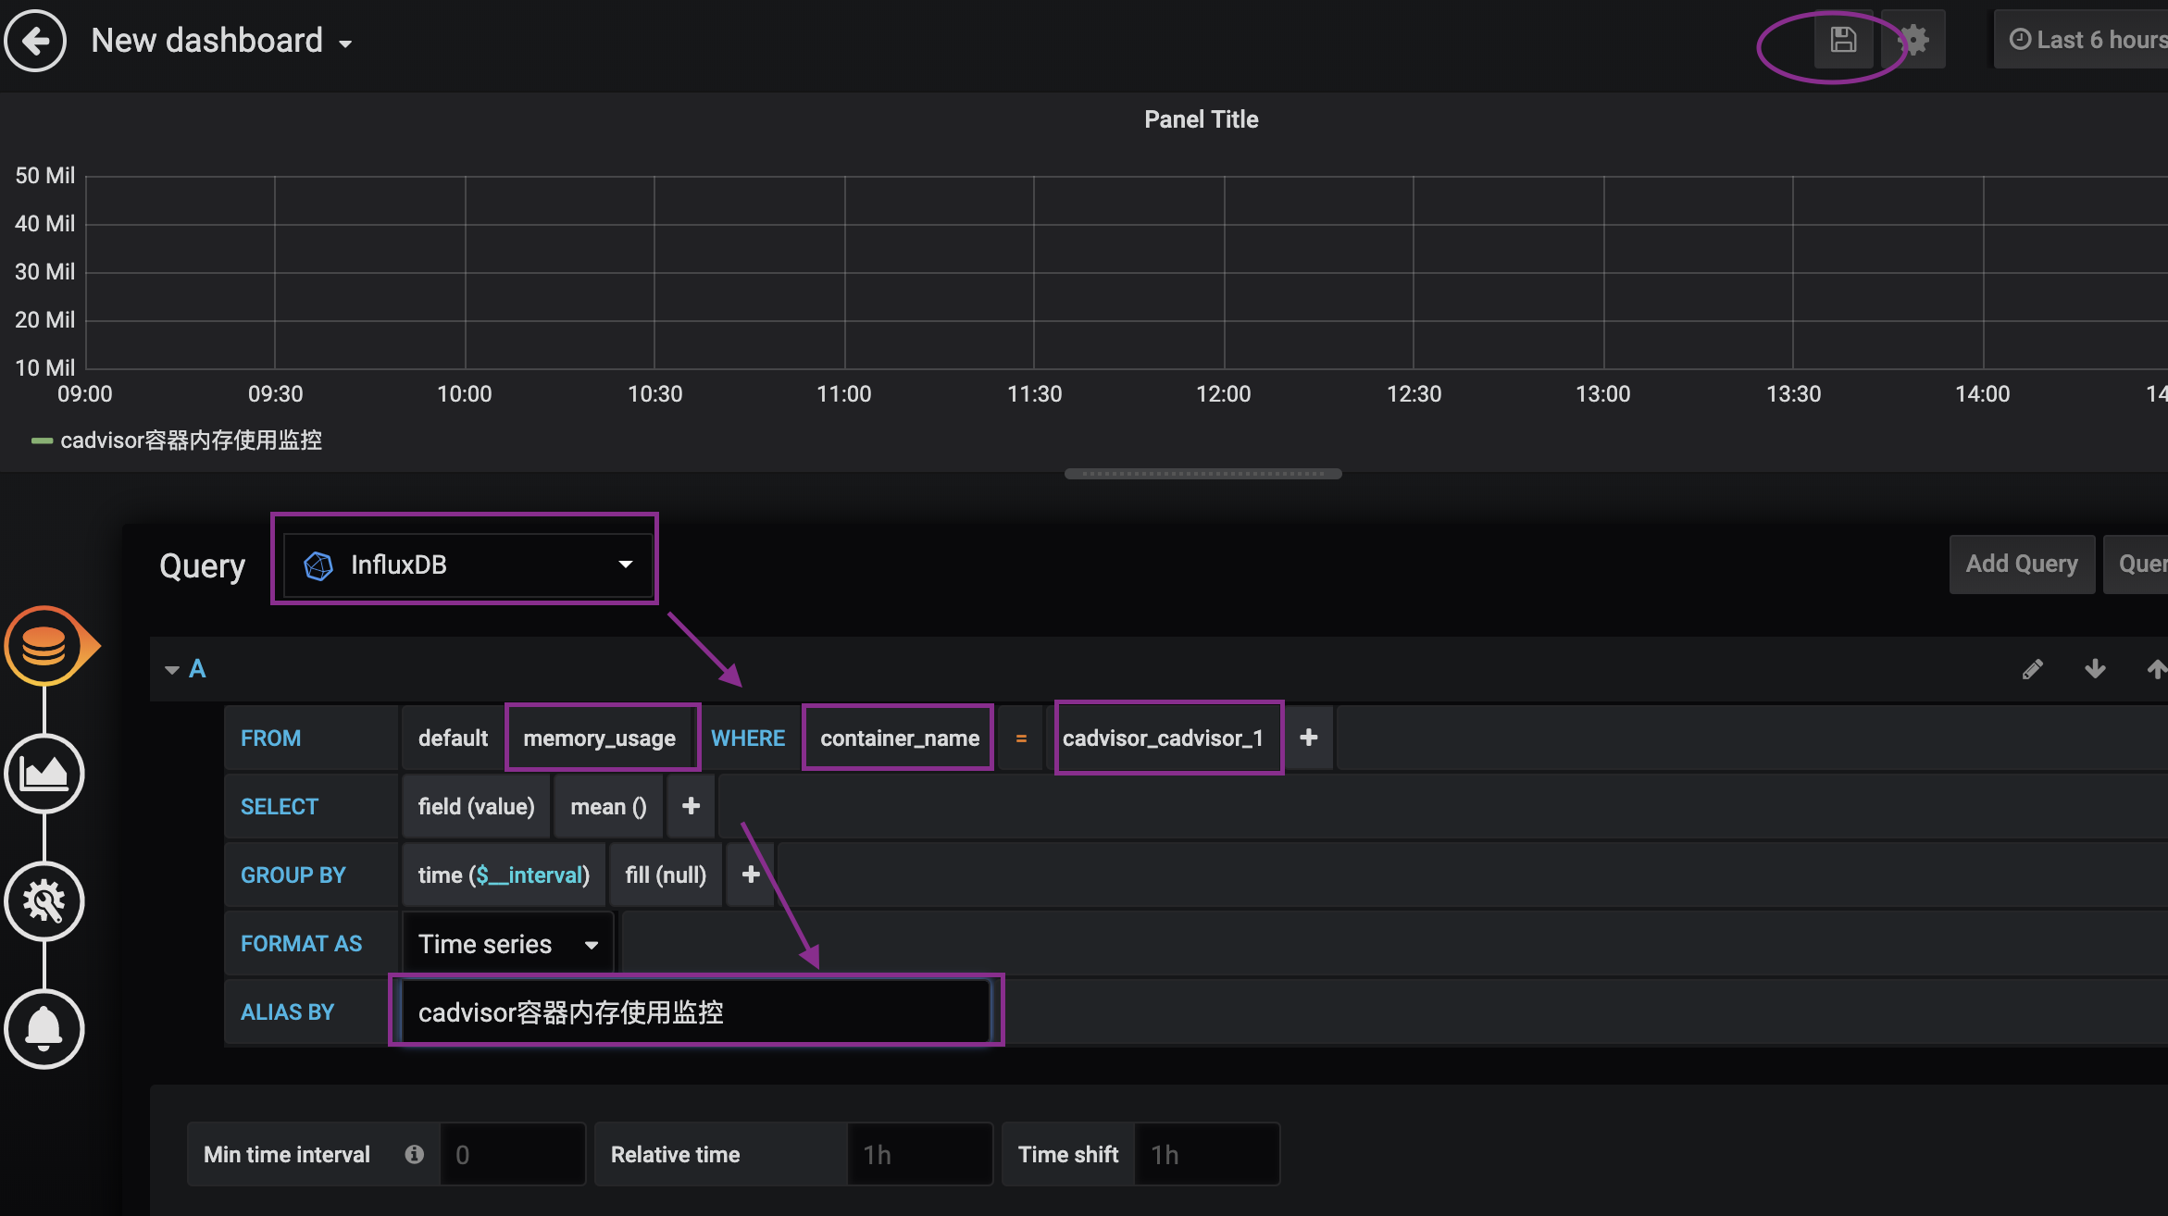Open General settings gear-wrench icon

pos(44,901)
